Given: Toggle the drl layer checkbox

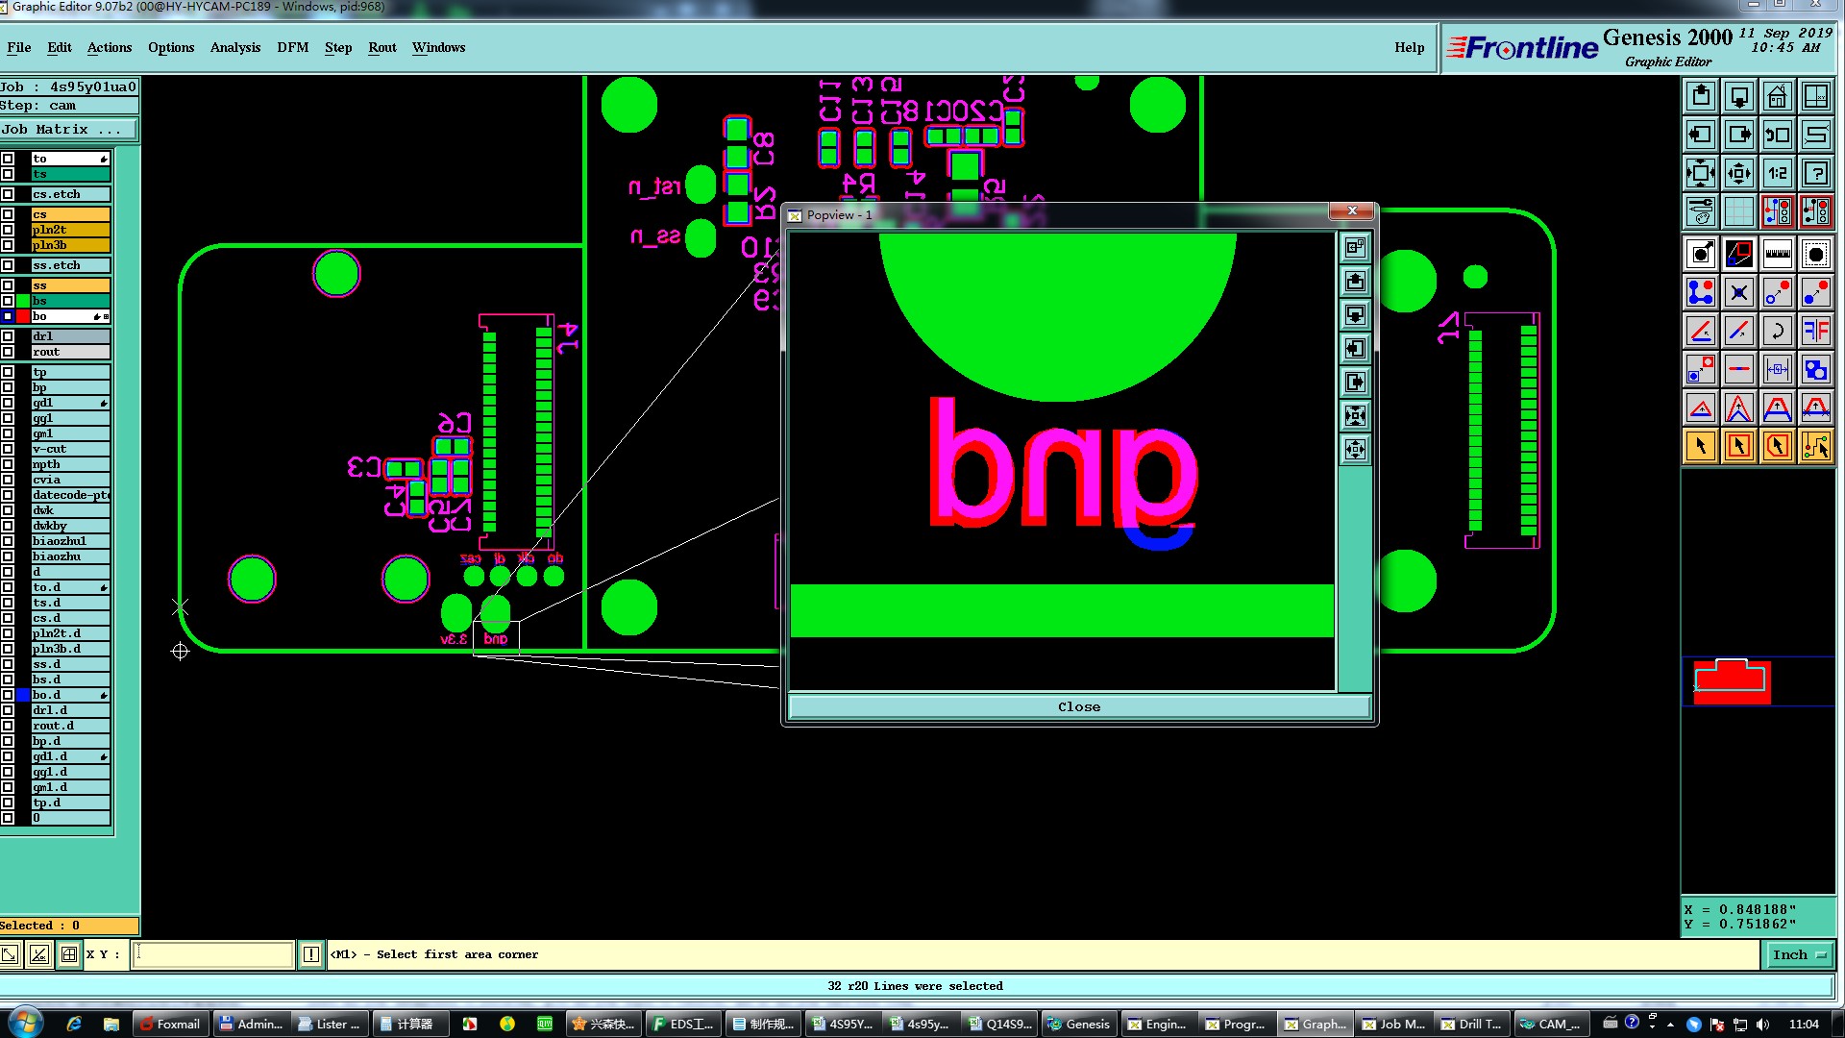Looking at the screenshot, I should (x=8, y=336).
